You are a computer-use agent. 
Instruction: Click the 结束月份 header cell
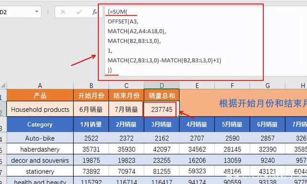click(126, 95)
